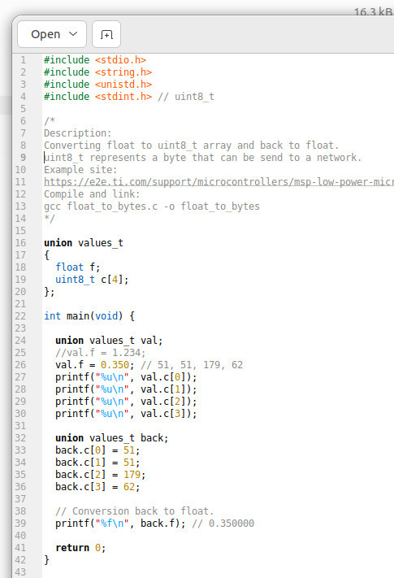Click the line "#include <unistd.h>"
This screenshot has width=394, height=578.
[x=98, y=84]
